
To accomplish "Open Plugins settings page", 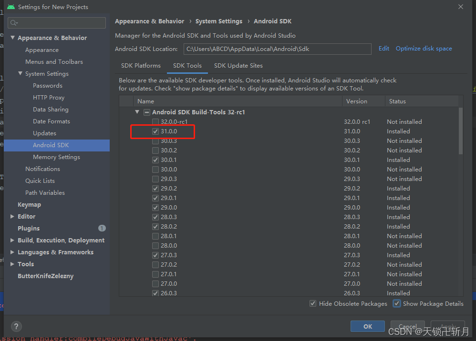I will tap(29, 228).
